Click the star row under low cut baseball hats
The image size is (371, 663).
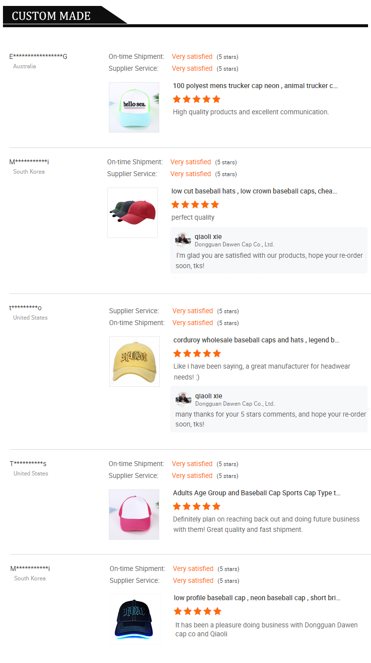195,204
